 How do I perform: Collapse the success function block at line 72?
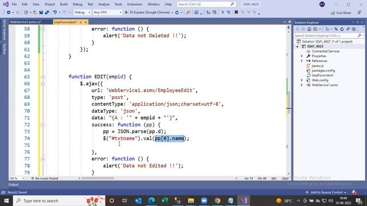tap(43, 125)
